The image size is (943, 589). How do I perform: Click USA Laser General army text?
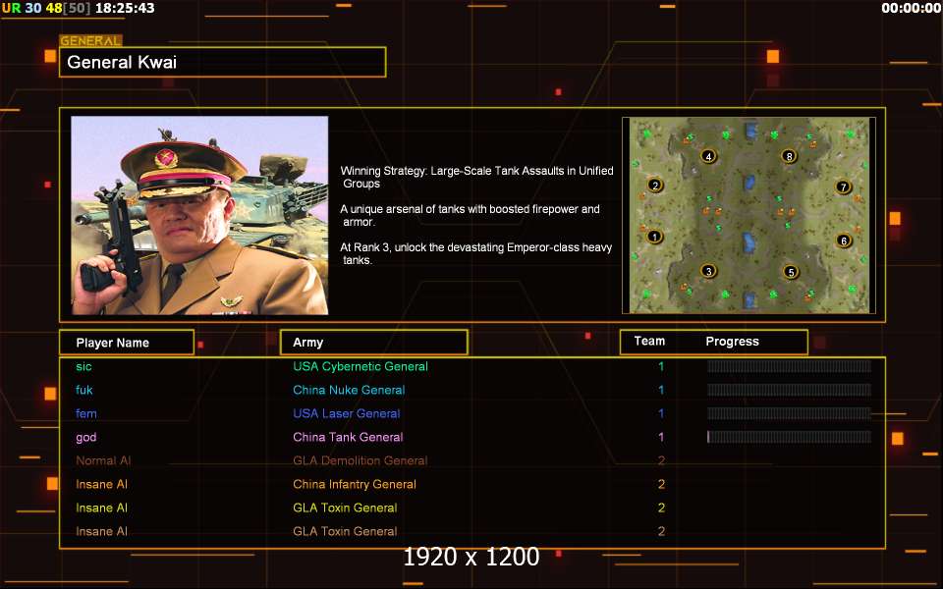(347, 413)
